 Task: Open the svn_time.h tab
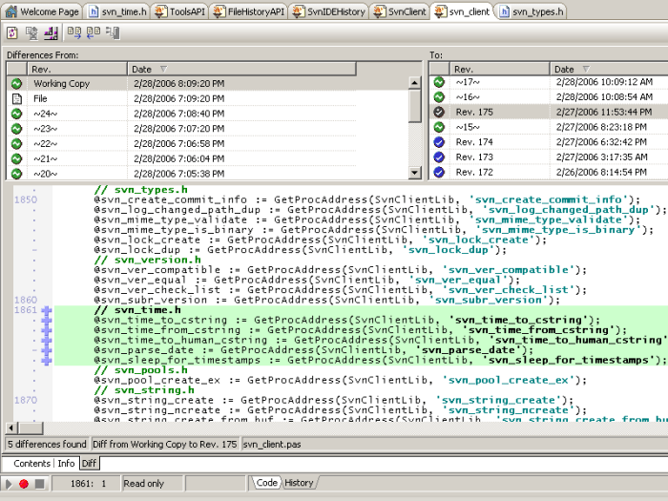(117, 11)
